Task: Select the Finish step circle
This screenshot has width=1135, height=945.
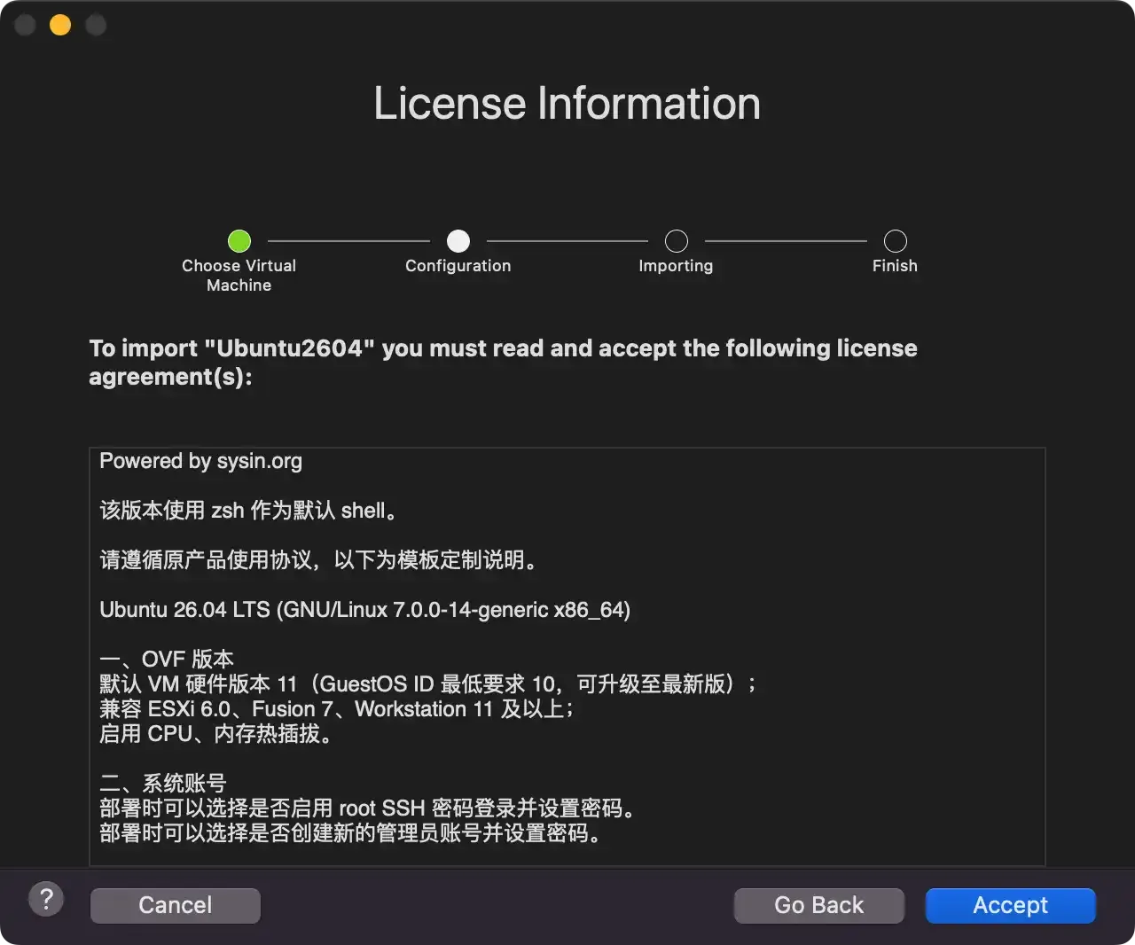Action: tap(896, 241)
